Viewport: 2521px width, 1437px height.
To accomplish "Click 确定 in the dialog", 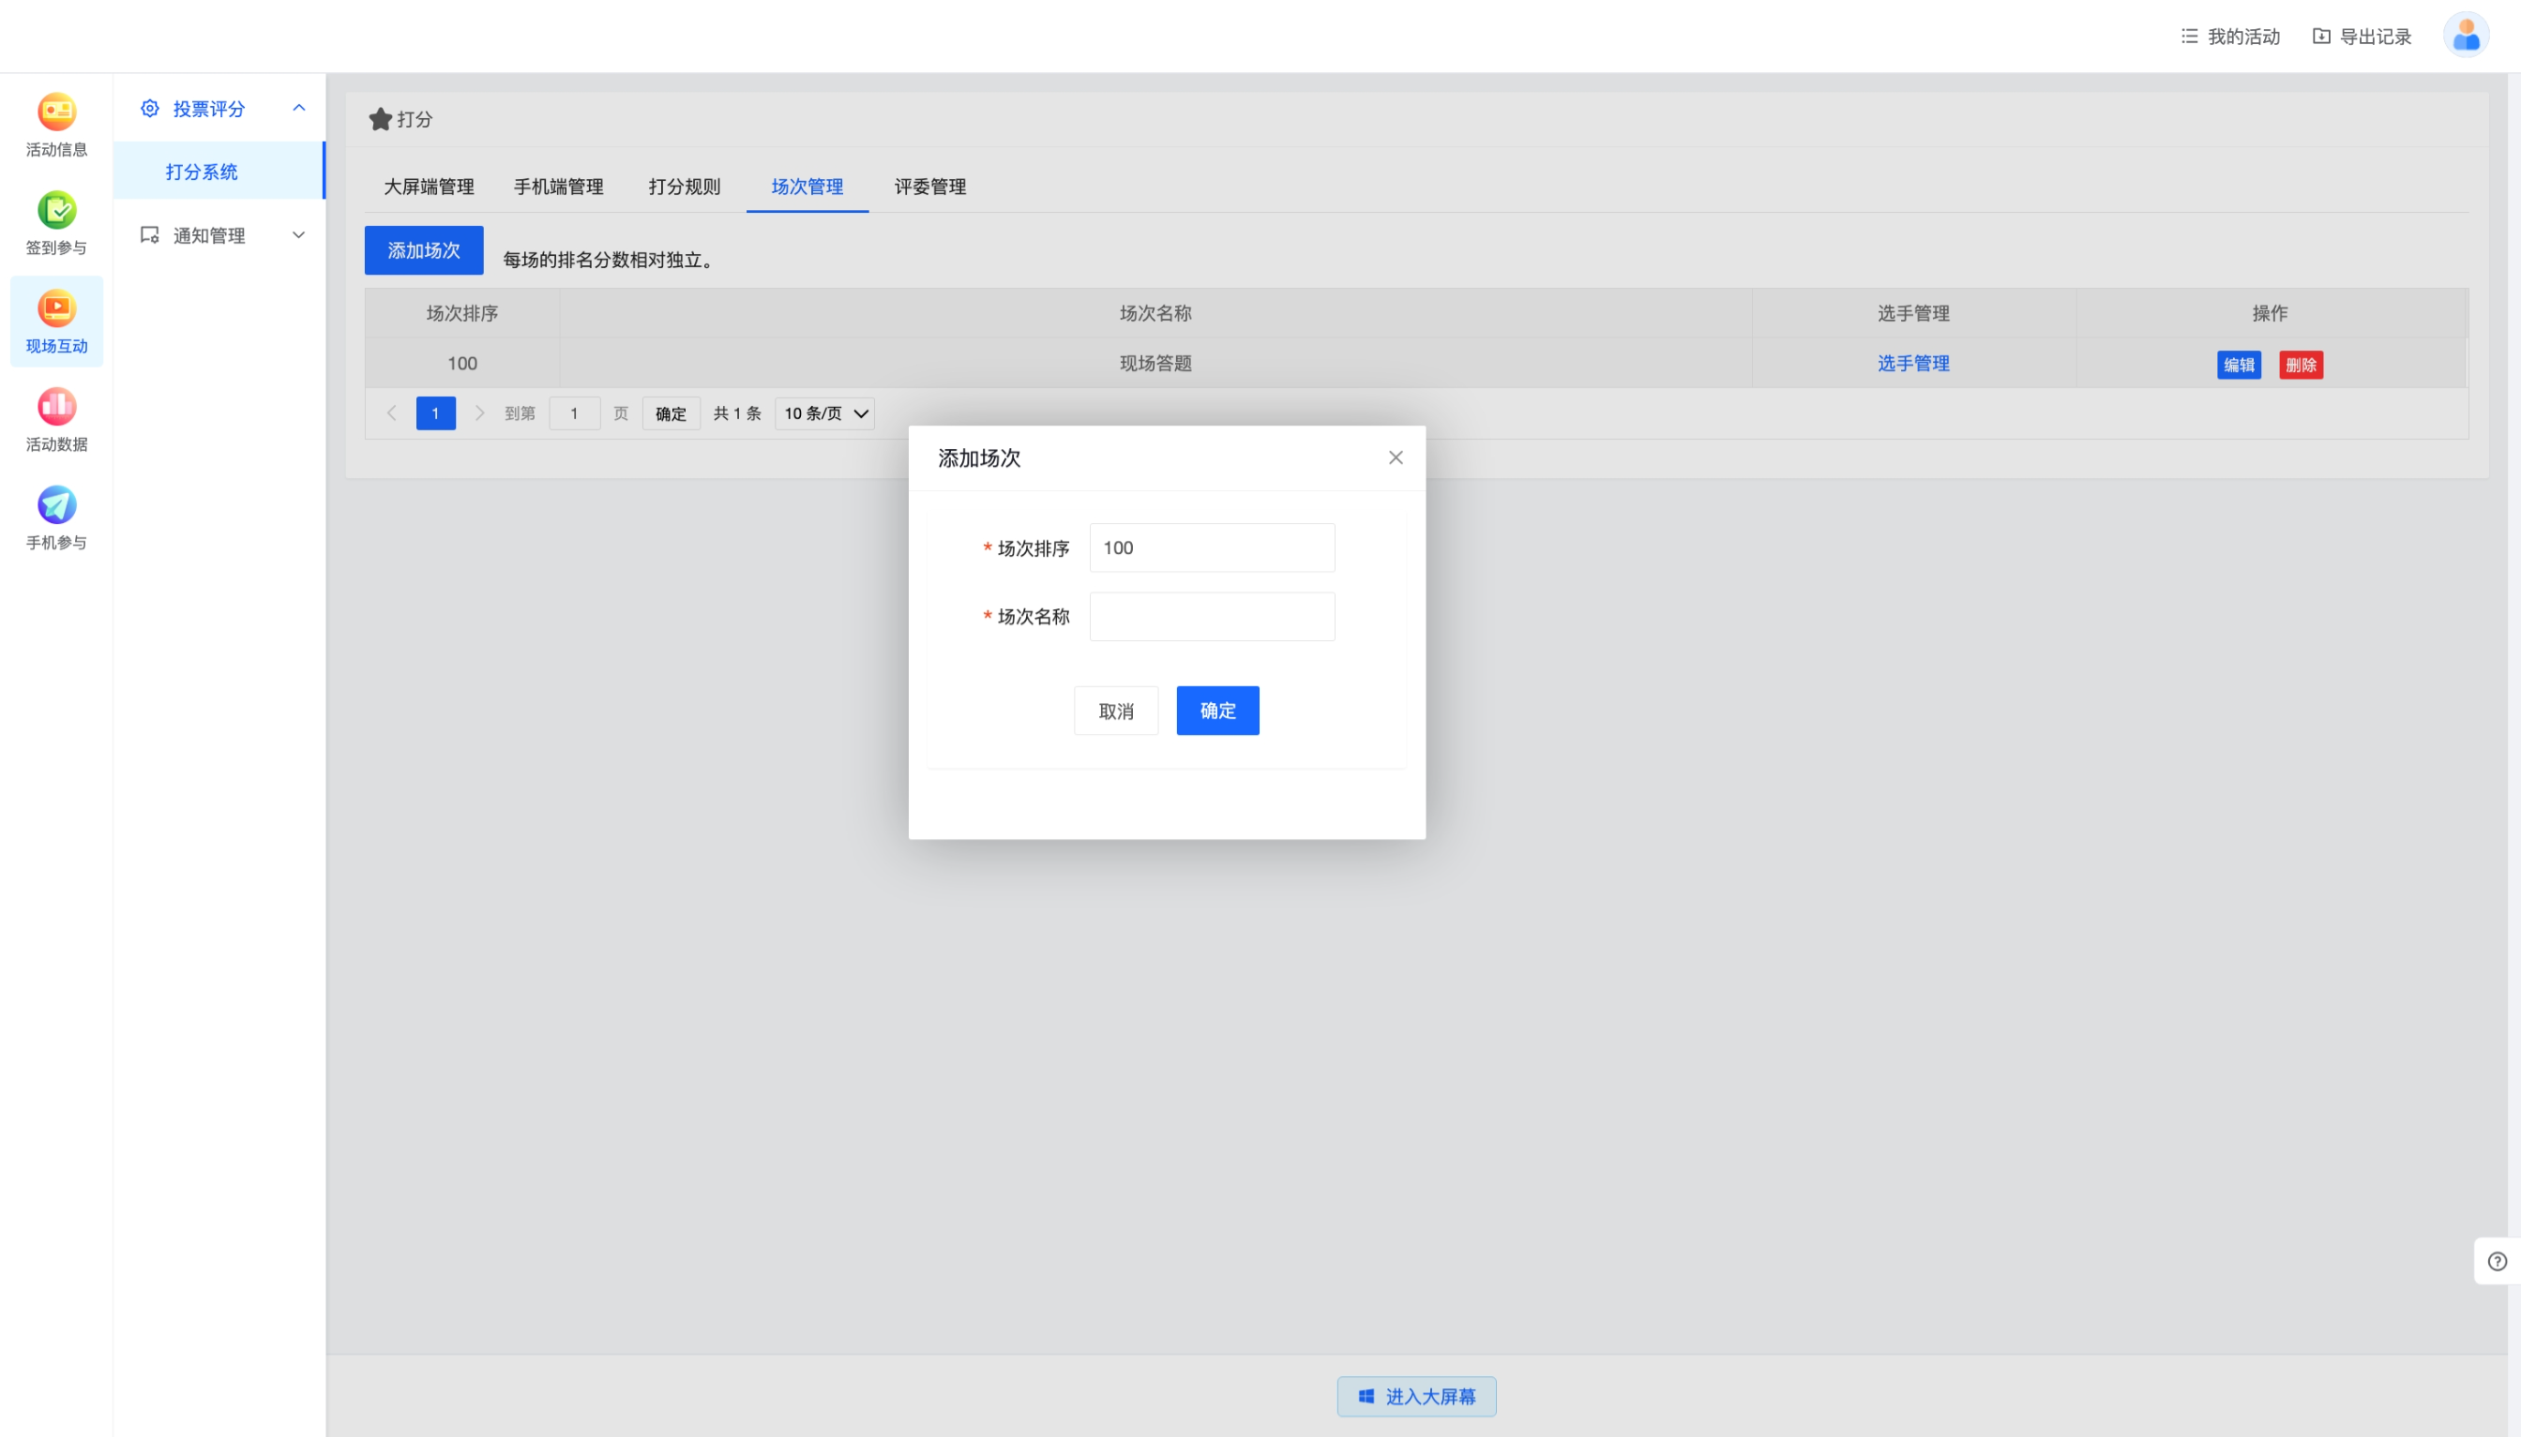I will (x=1217, y=711).
